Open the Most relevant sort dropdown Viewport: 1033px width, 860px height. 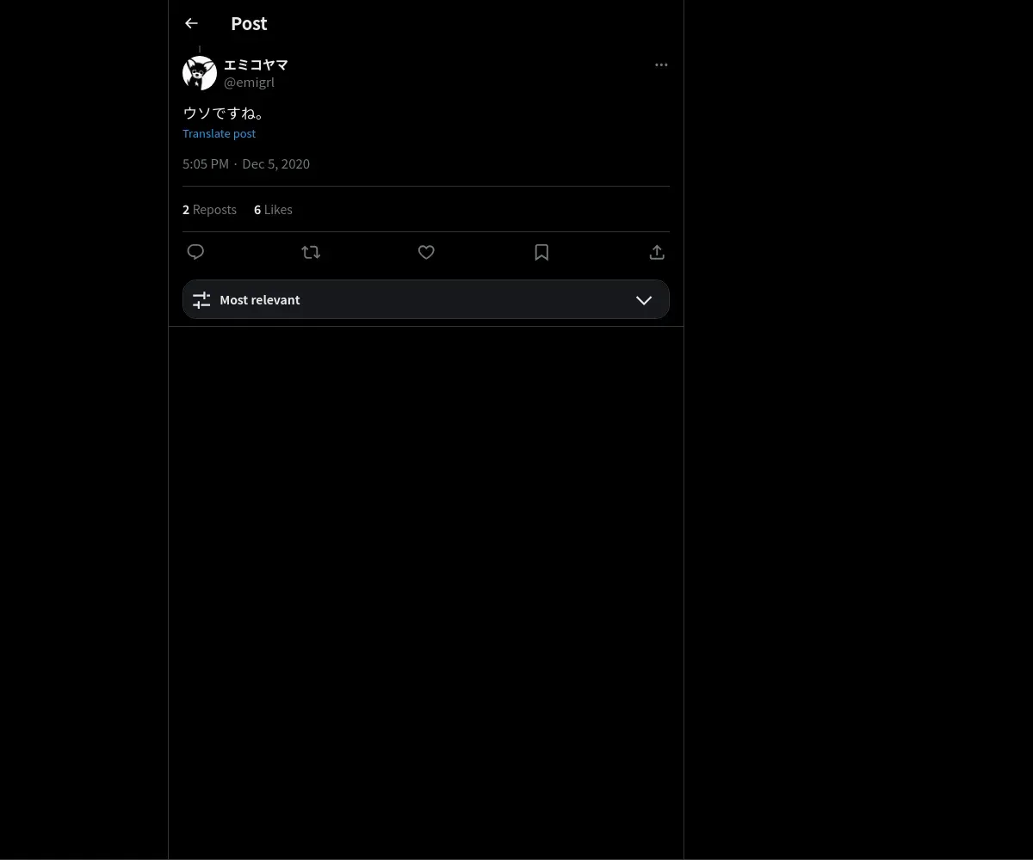pos(426,299)
